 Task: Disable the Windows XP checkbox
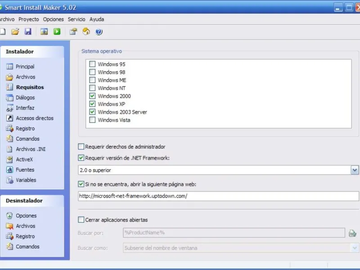(92, 104)
